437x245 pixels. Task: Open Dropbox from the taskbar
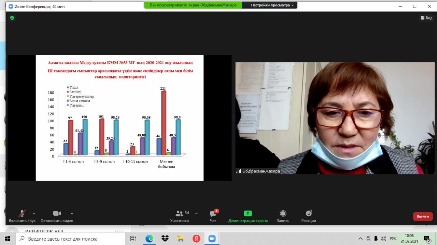pos(165,239)
